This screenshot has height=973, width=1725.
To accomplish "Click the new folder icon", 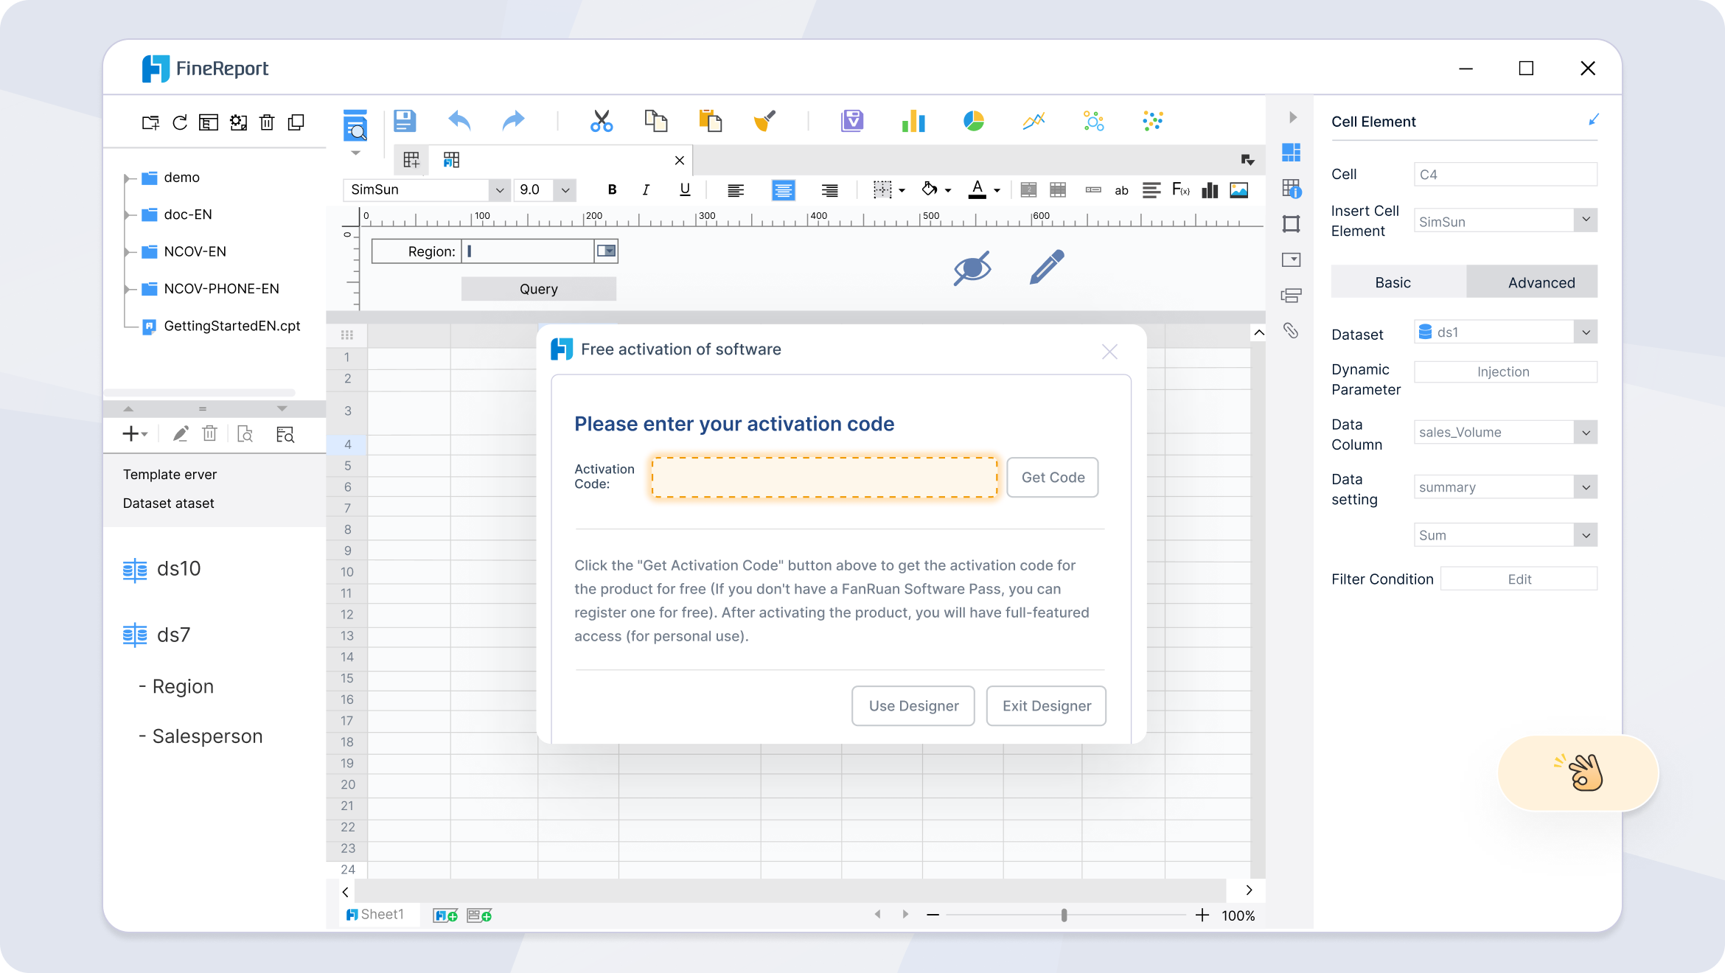I will click(150, 122).
